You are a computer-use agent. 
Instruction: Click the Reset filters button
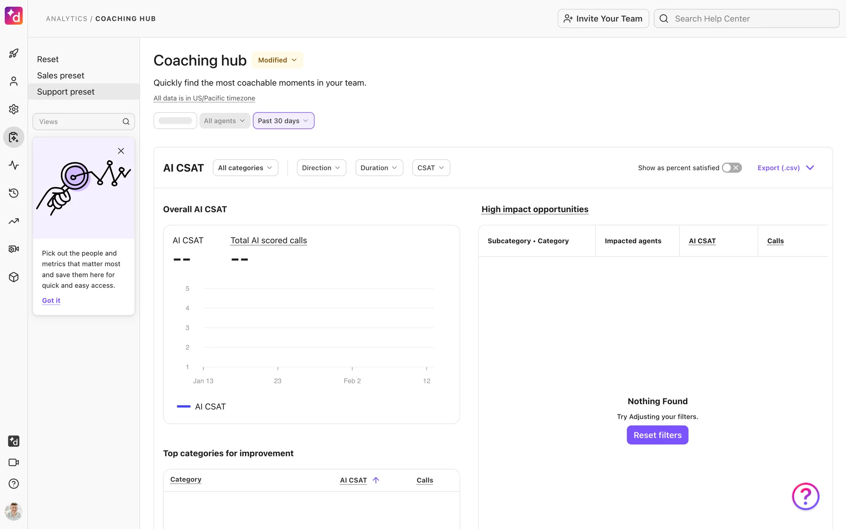coord(657,435)
